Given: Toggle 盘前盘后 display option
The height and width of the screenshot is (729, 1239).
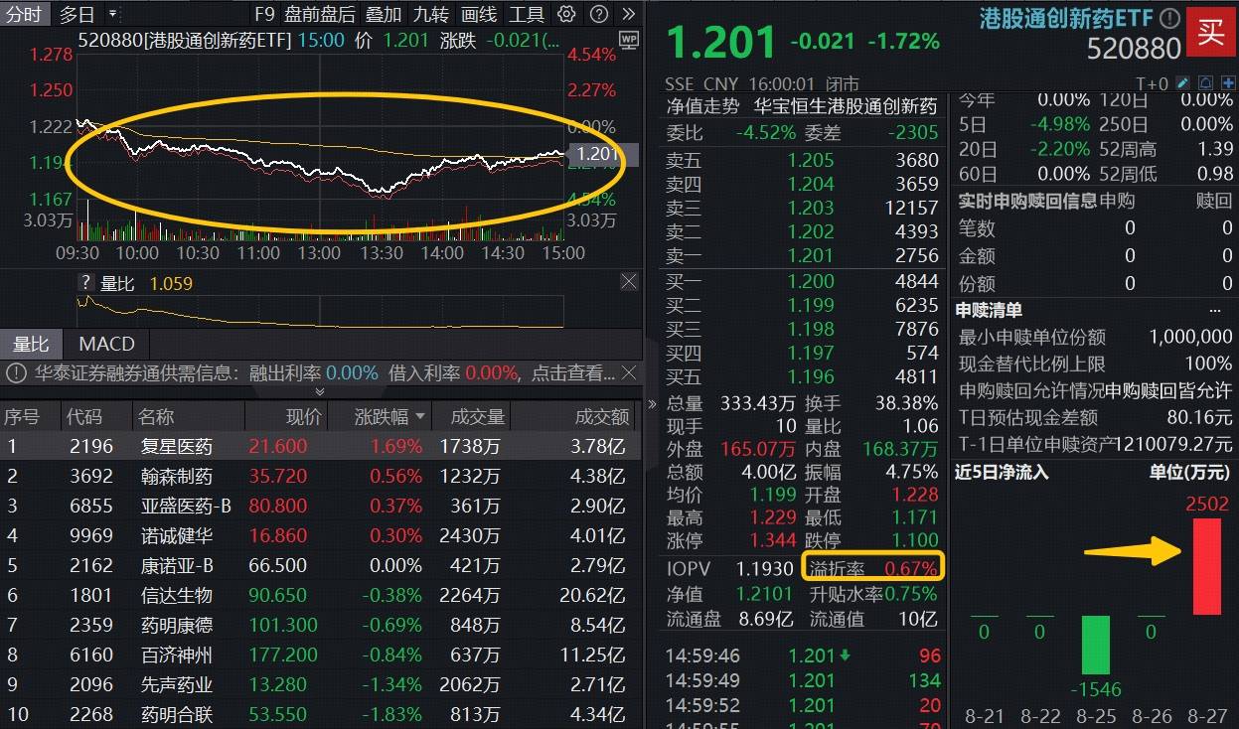Looking at the screenshot, I should pyautogui.click(x=319, y=14).
